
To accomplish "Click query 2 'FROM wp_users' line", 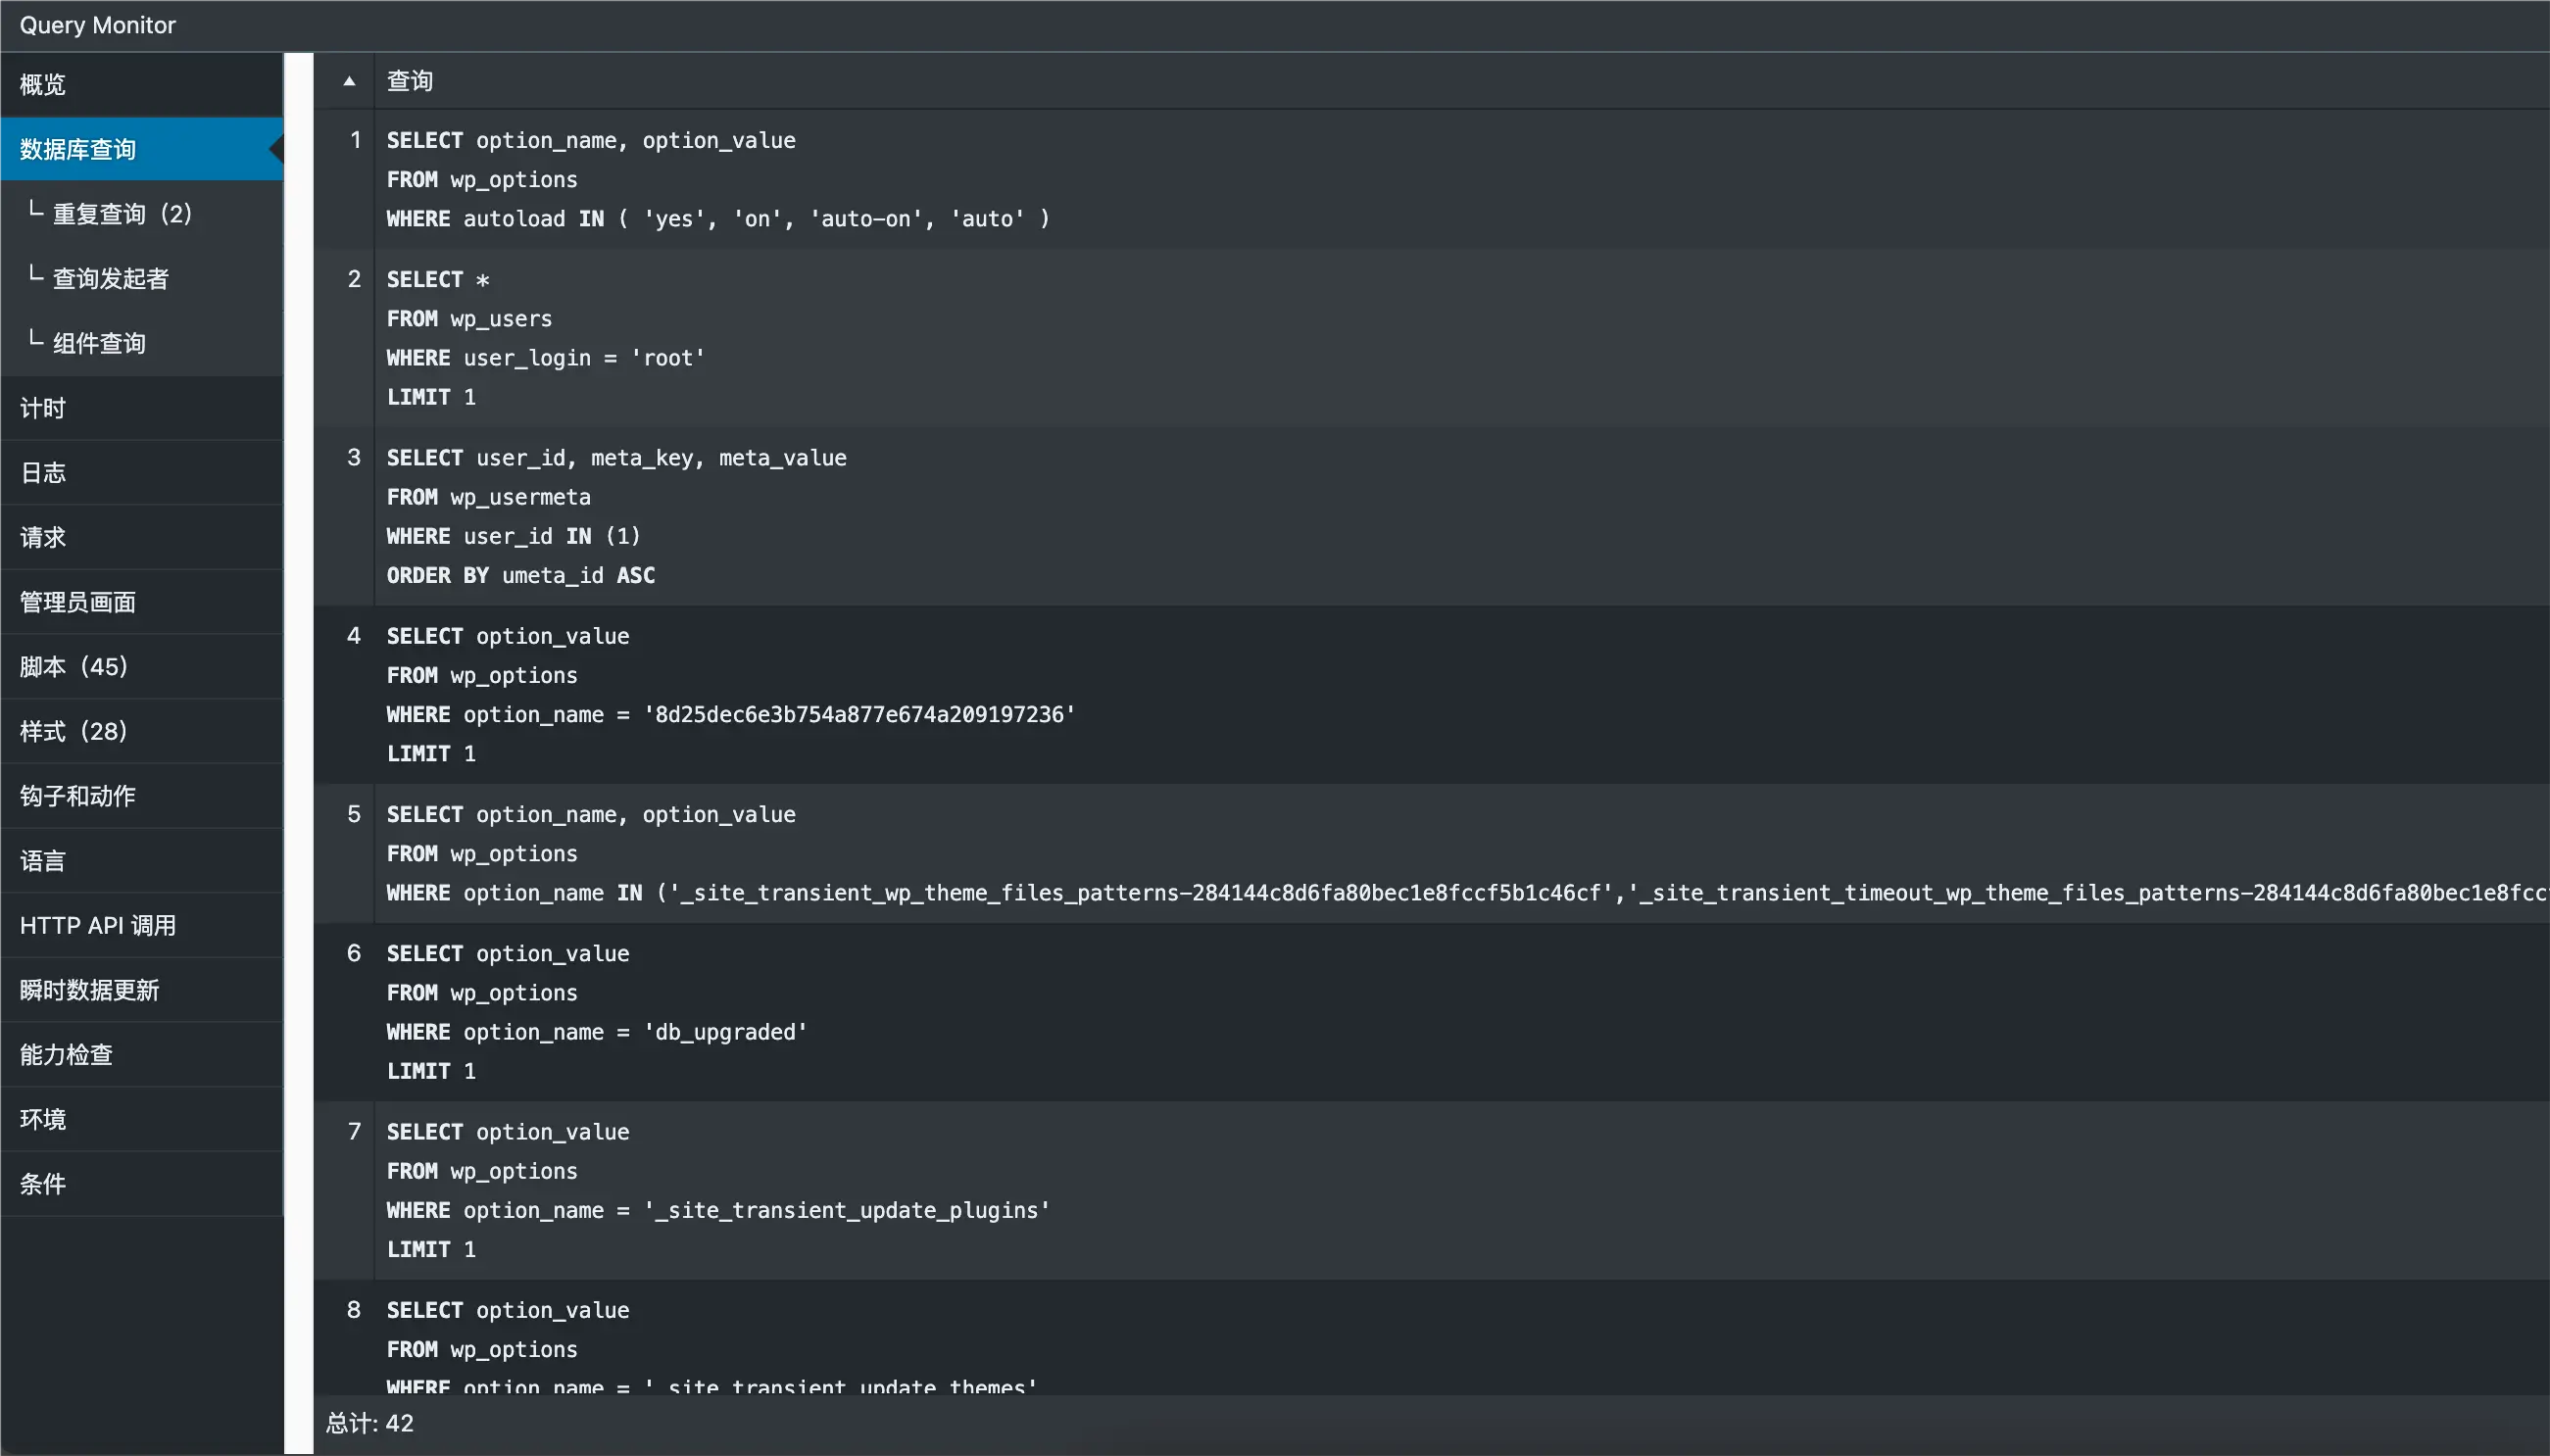I will [469, 319].
